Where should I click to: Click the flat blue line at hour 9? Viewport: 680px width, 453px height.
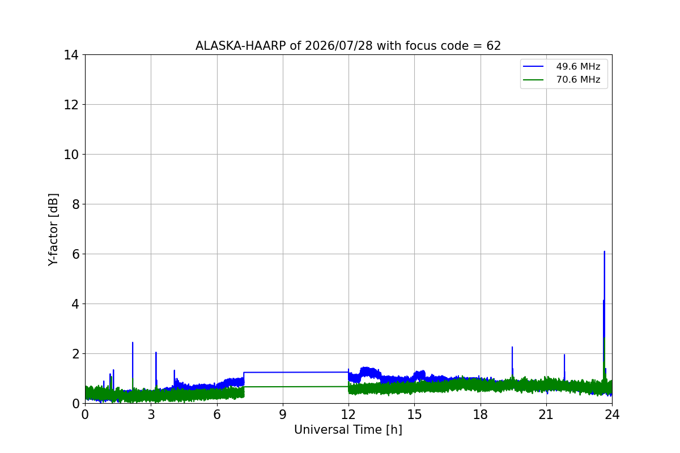coord(283,372)
